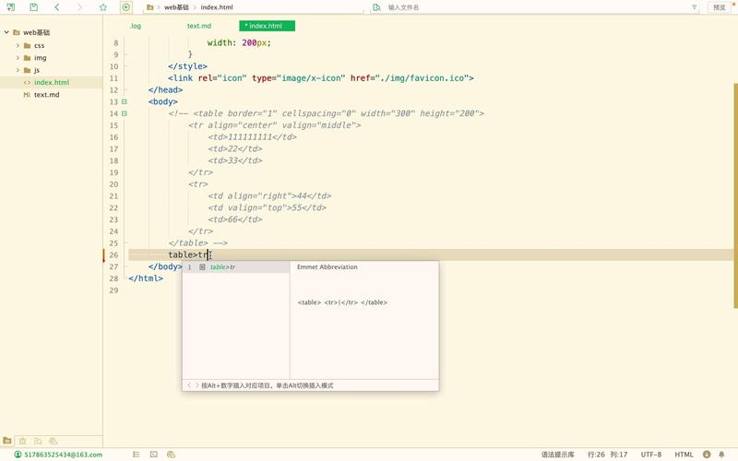Click the filter funnel icon in search bar
The height and width of the screenshot is (461, 738).
(694, 7)
